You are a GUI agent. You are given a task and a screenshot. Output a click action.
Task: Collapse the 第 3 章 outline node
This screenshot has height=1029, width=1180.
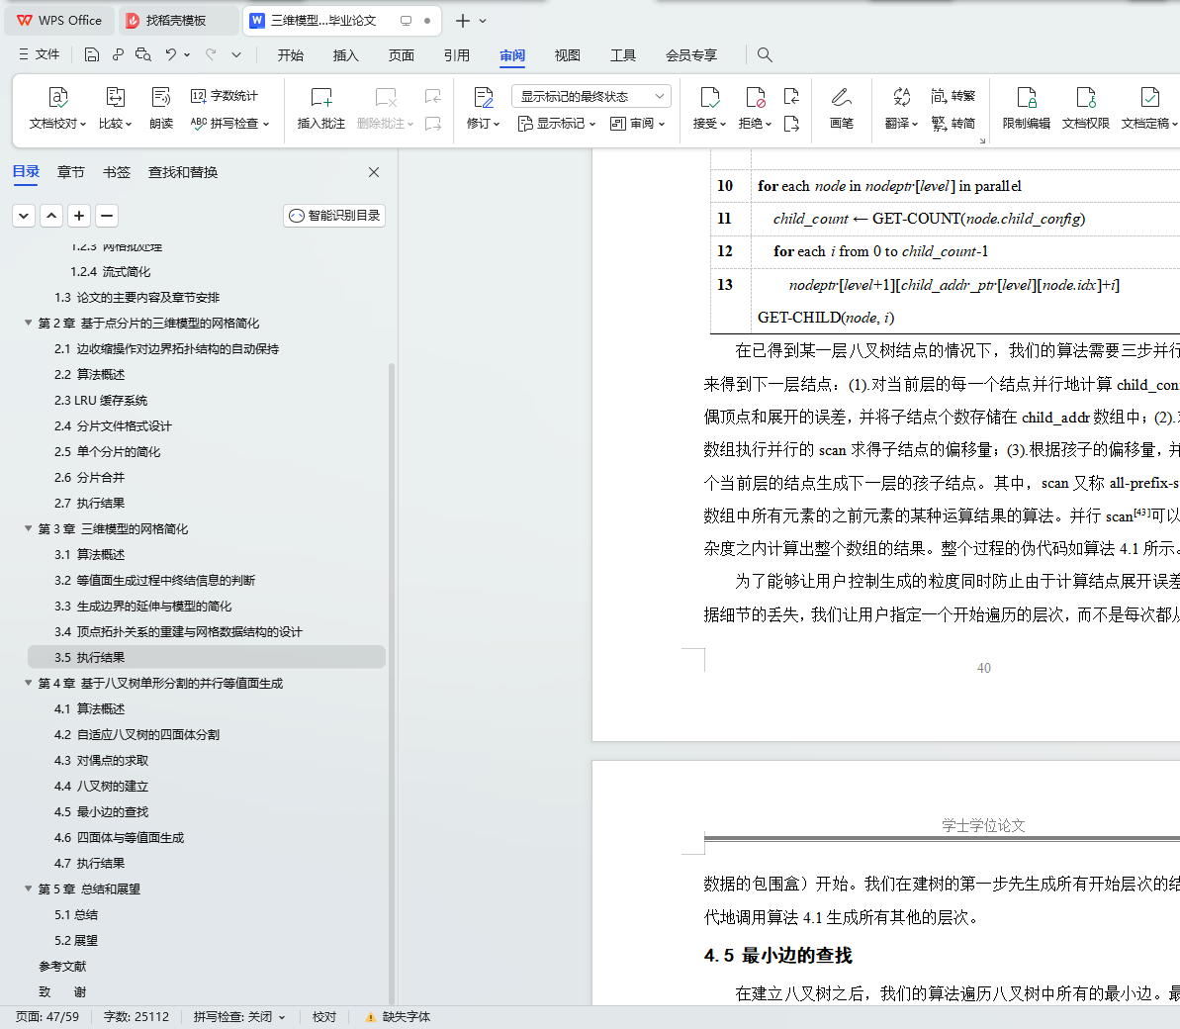(28, 528)
